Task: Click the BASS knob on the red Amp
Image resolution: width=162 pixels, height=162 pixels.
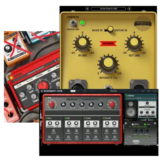Action: pos(29,87)
